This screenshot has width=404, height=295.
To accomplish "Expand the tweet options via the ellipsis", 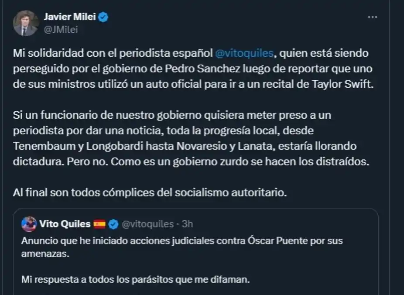I will click(373, 17).
